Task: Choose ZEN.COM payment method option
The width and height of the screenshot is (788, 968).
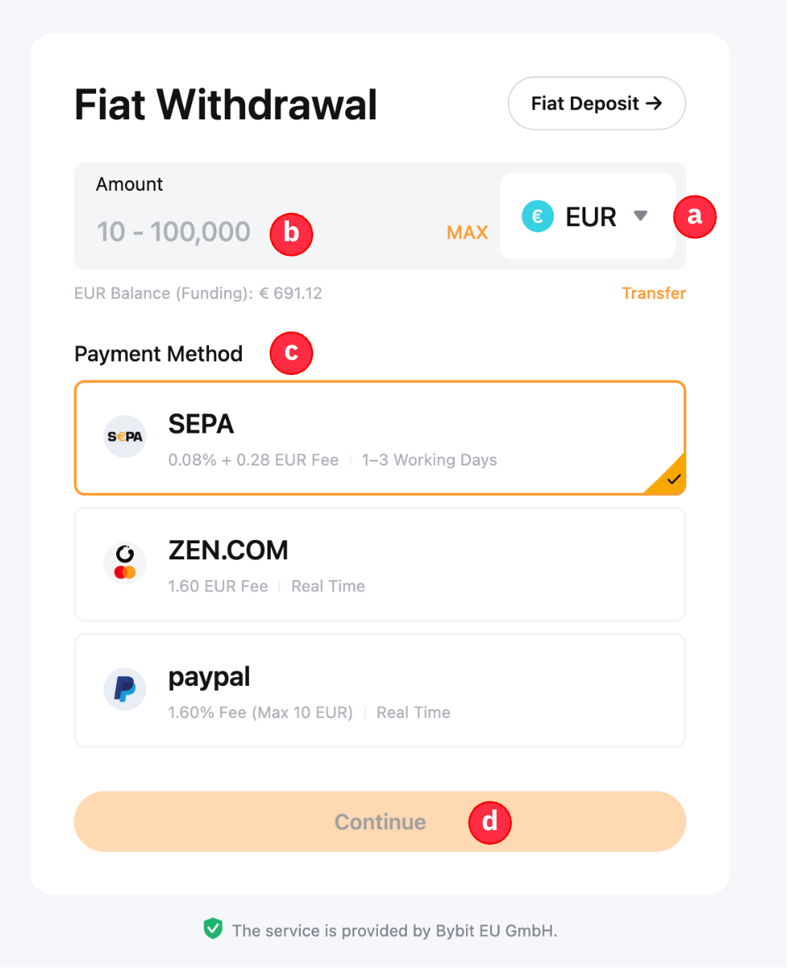Action: point(380,564)
